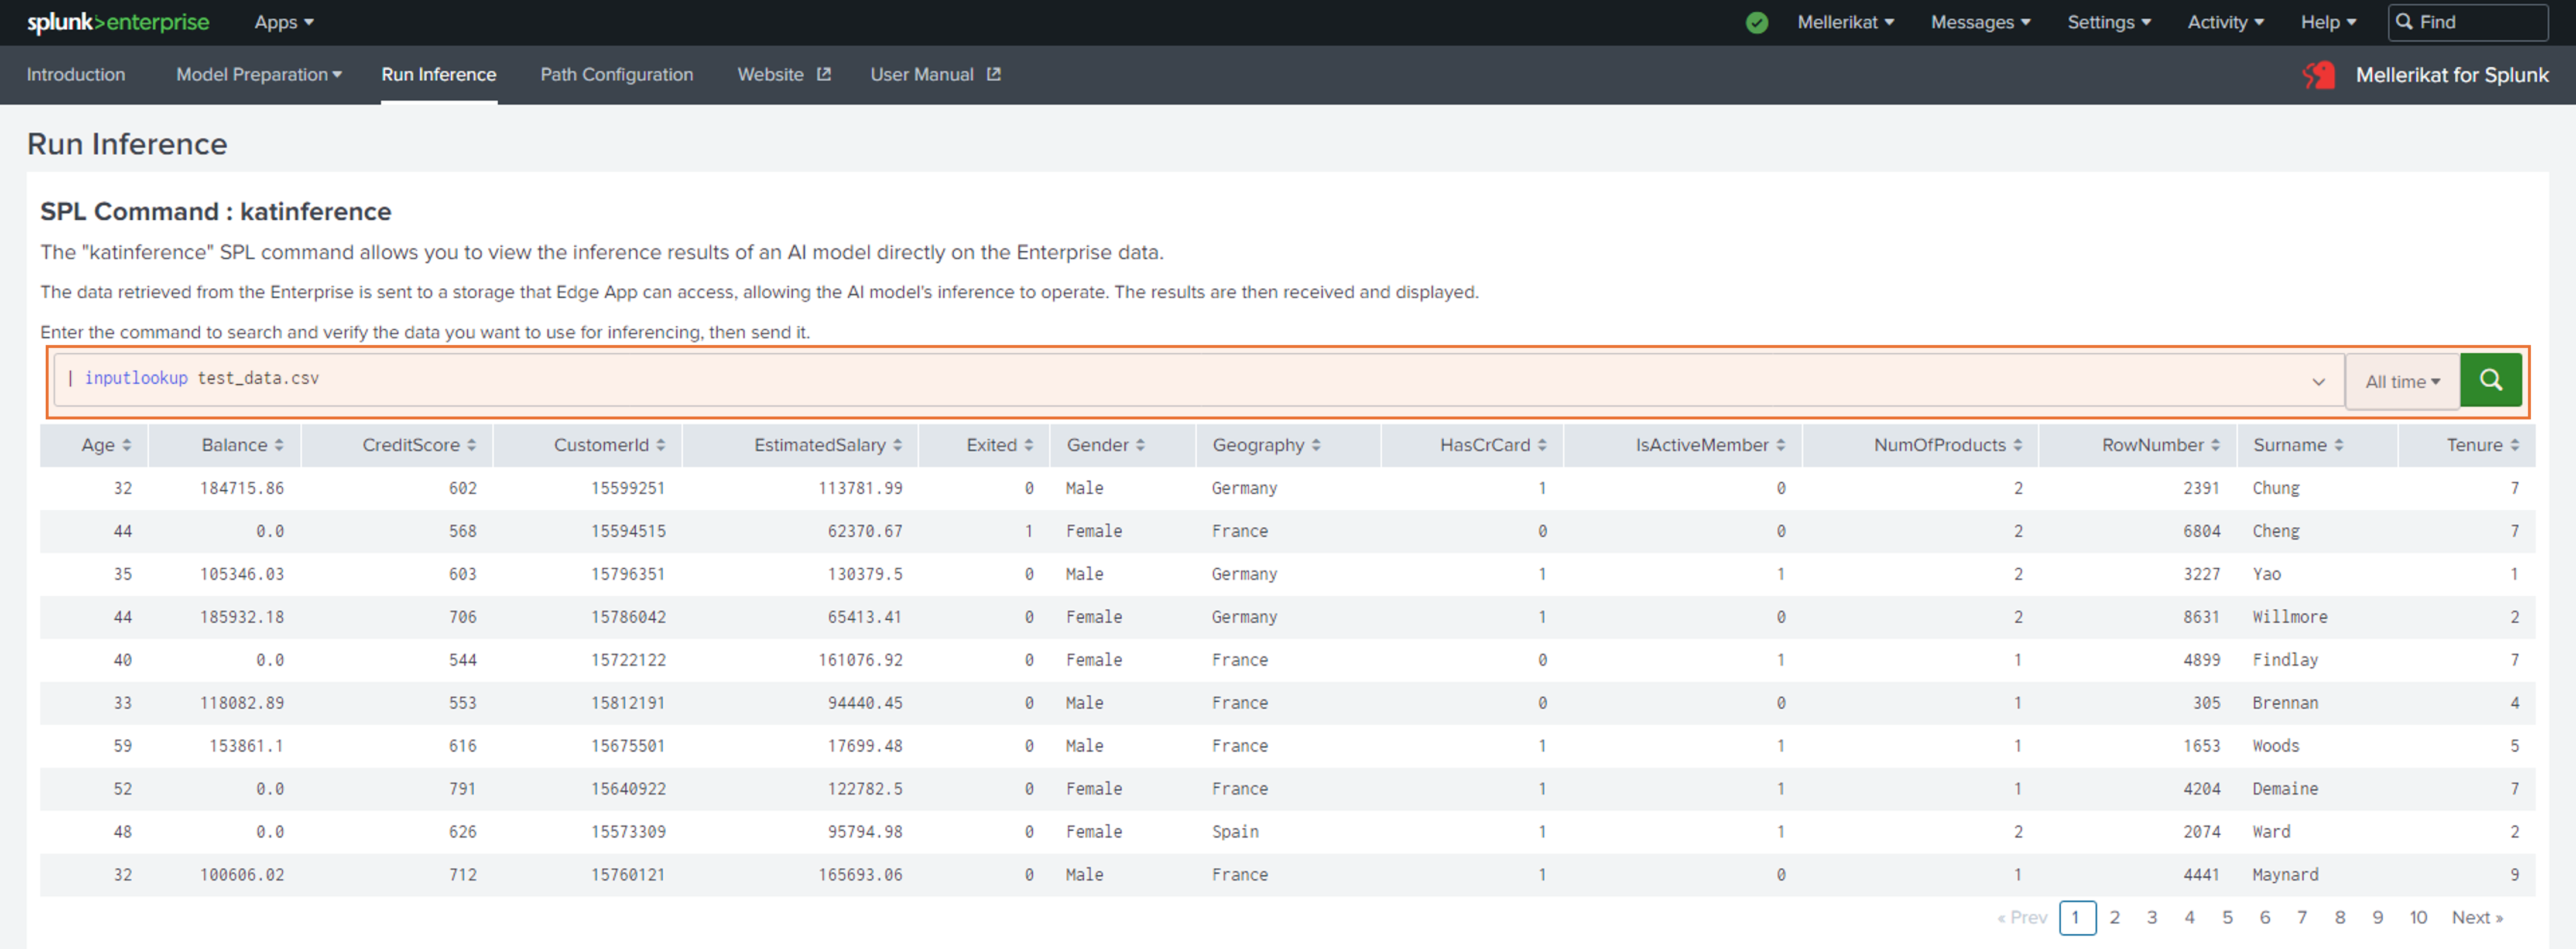
Task: Click the Find input box
Action: [x=2468, y=22]
